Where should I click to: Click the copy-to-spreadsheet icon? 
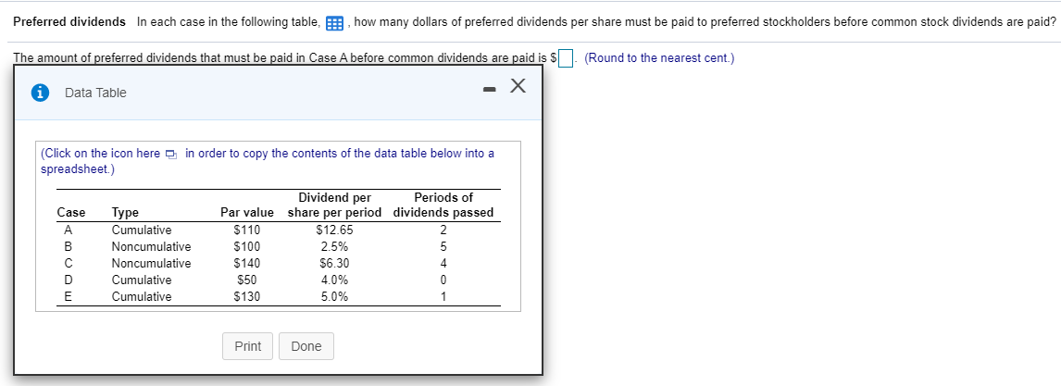tap(170, 155)
